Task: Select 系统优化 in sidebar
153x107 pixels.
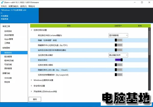Action: click(14, 53)
